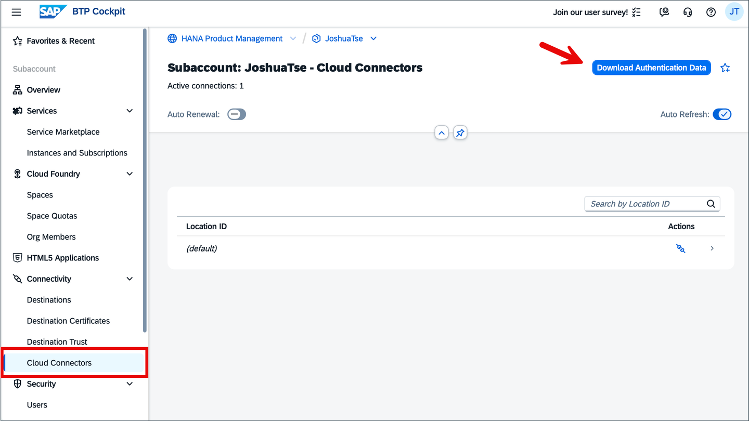Open the JoshuaTse breadcrumb dropdown

coord(373,38)
